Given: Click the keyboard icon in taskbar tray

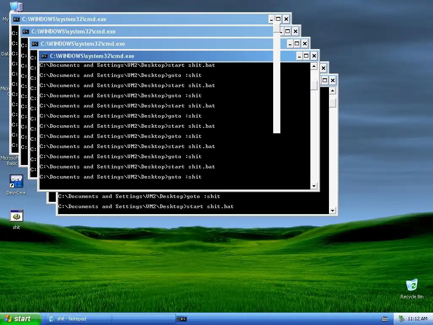Looking at the screenshot, I should click(384, 319).
